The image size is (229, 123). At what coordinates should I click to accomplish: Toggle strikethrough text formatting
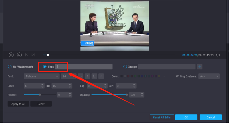(x=101, y=76)
